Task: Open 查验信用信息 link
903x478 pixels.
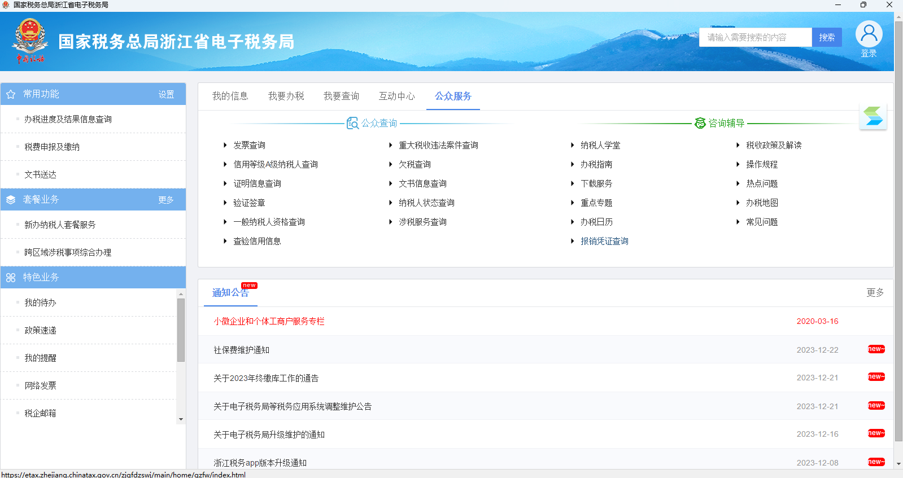Action: point(257,241)
